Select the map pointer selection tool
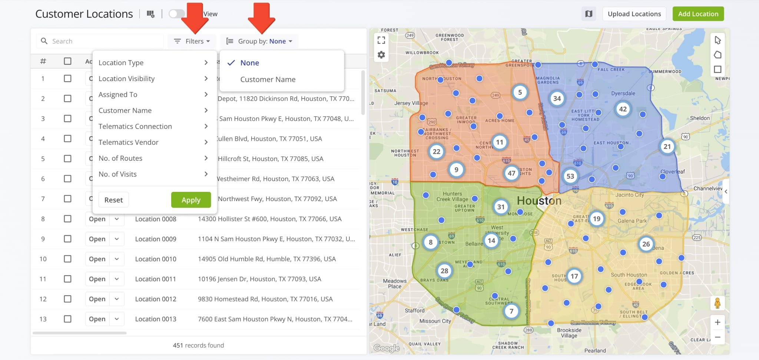This screenshot has height=360, width=759. [x=717, y=40]
